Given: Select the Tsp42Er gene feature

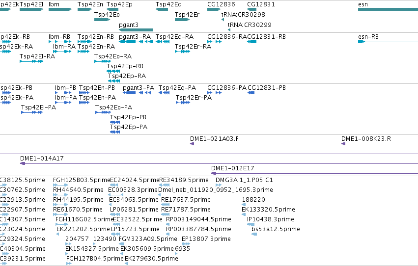Looking at the screenshot, I should [182, 20].
